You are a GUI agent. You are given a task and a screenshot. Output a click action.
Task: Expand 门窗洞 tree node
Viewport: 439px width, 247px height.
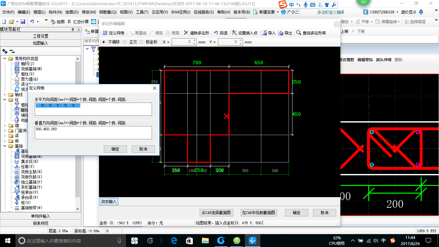tap(5, 131)
